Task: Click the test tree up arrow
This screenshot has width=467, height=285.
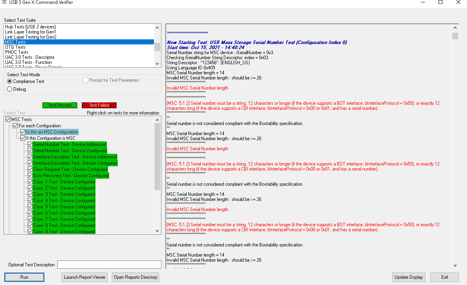Action: coord(157,120)
